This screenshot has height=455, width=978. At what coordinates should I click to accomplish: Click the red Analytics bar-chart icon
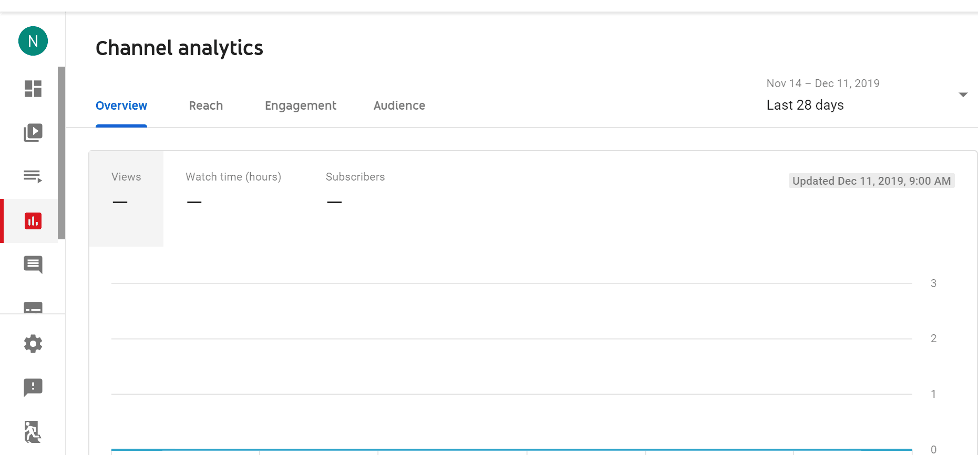pyautogui.click(x=33, y=221)
